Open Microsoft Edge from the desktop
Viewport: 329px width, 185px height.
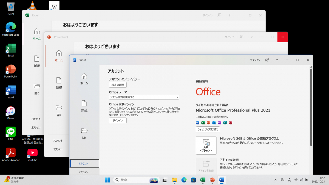coord(10,27)
